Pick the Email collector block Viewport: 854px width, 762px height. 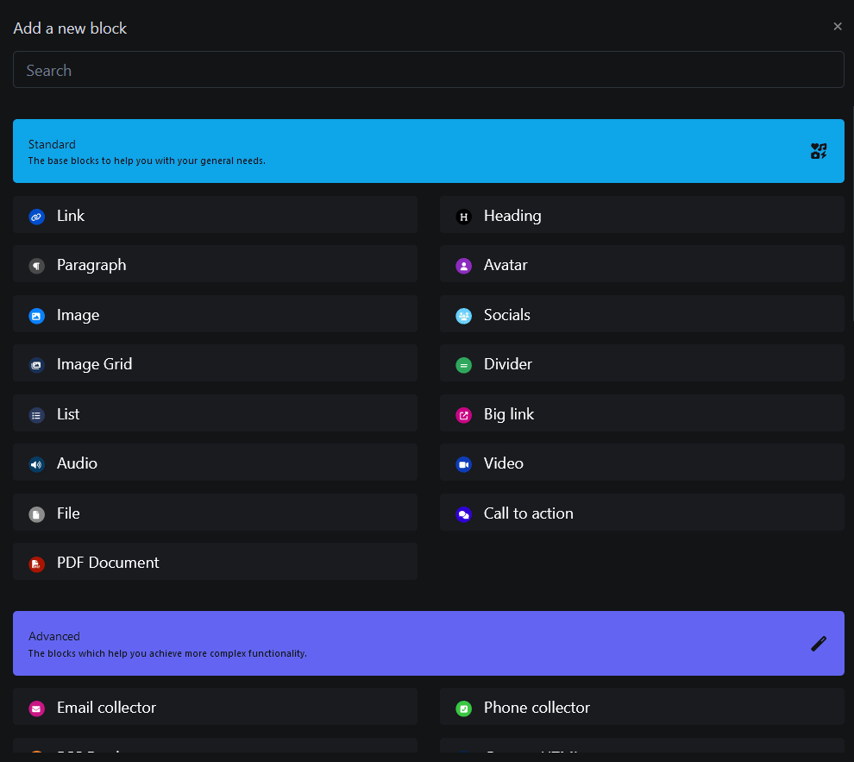(x=215, y=708)
